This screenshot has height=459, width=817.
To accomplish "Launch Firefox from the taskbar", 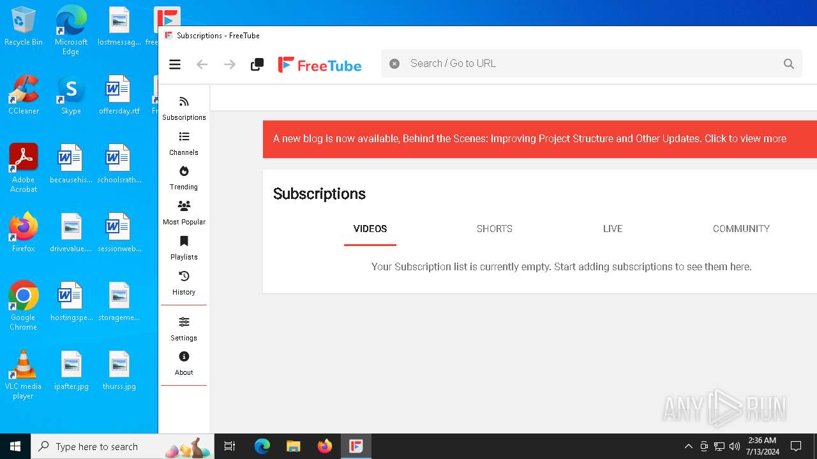I will [325, 446].
